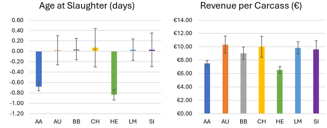Click the HE category label under Age chart
The height and width of the screenshot is (128, 327).
(114, 122)
